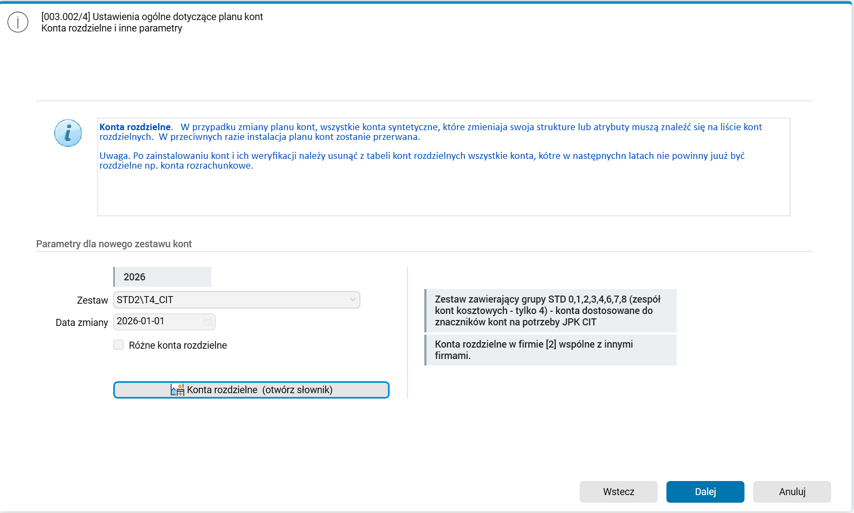Go back with the Wstecz button

point(618,492)
